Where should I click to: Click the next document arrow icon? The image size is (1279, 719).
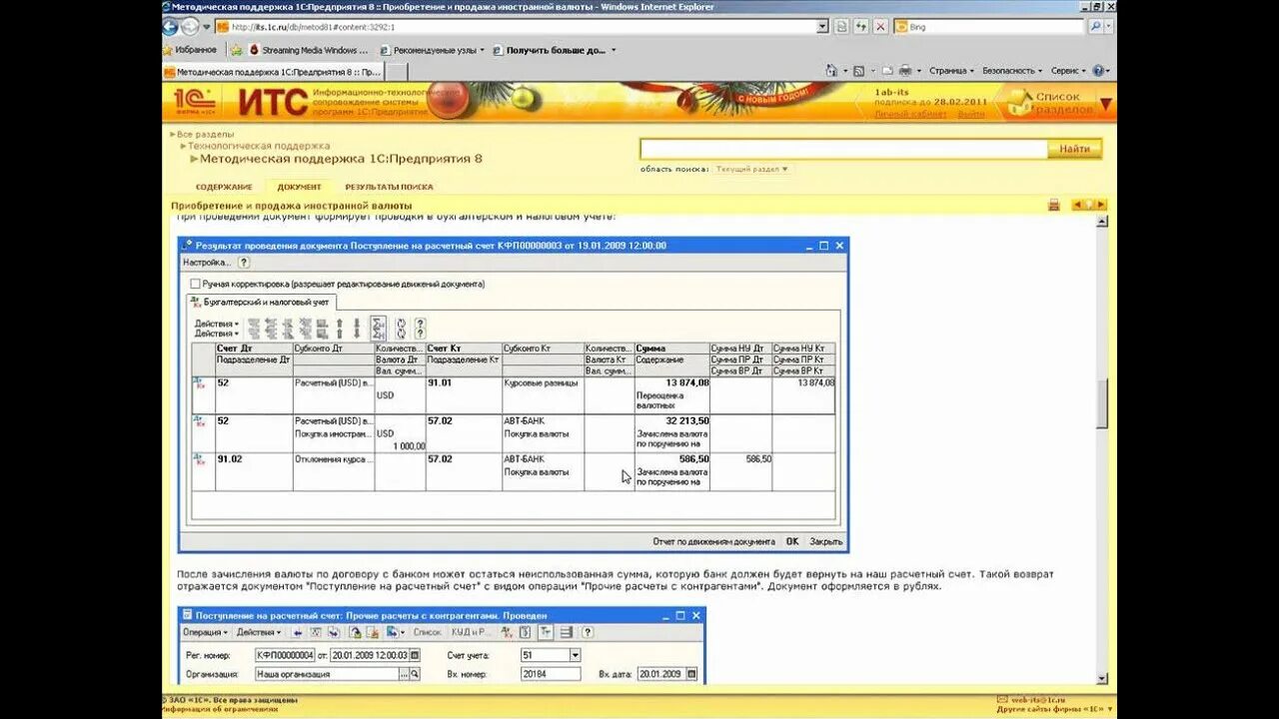1101,205
